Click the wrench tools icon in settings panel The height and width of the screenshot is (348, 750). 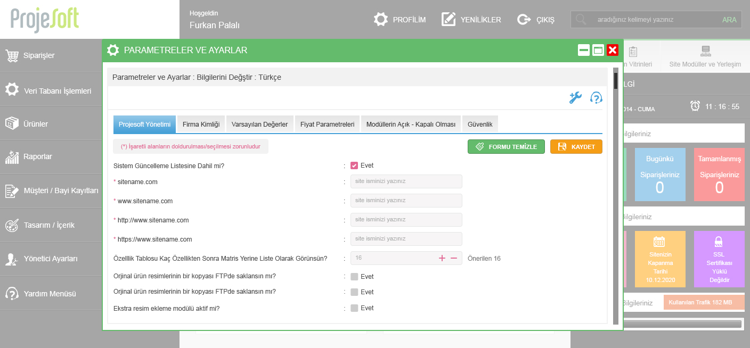click(x=575, y=98)
